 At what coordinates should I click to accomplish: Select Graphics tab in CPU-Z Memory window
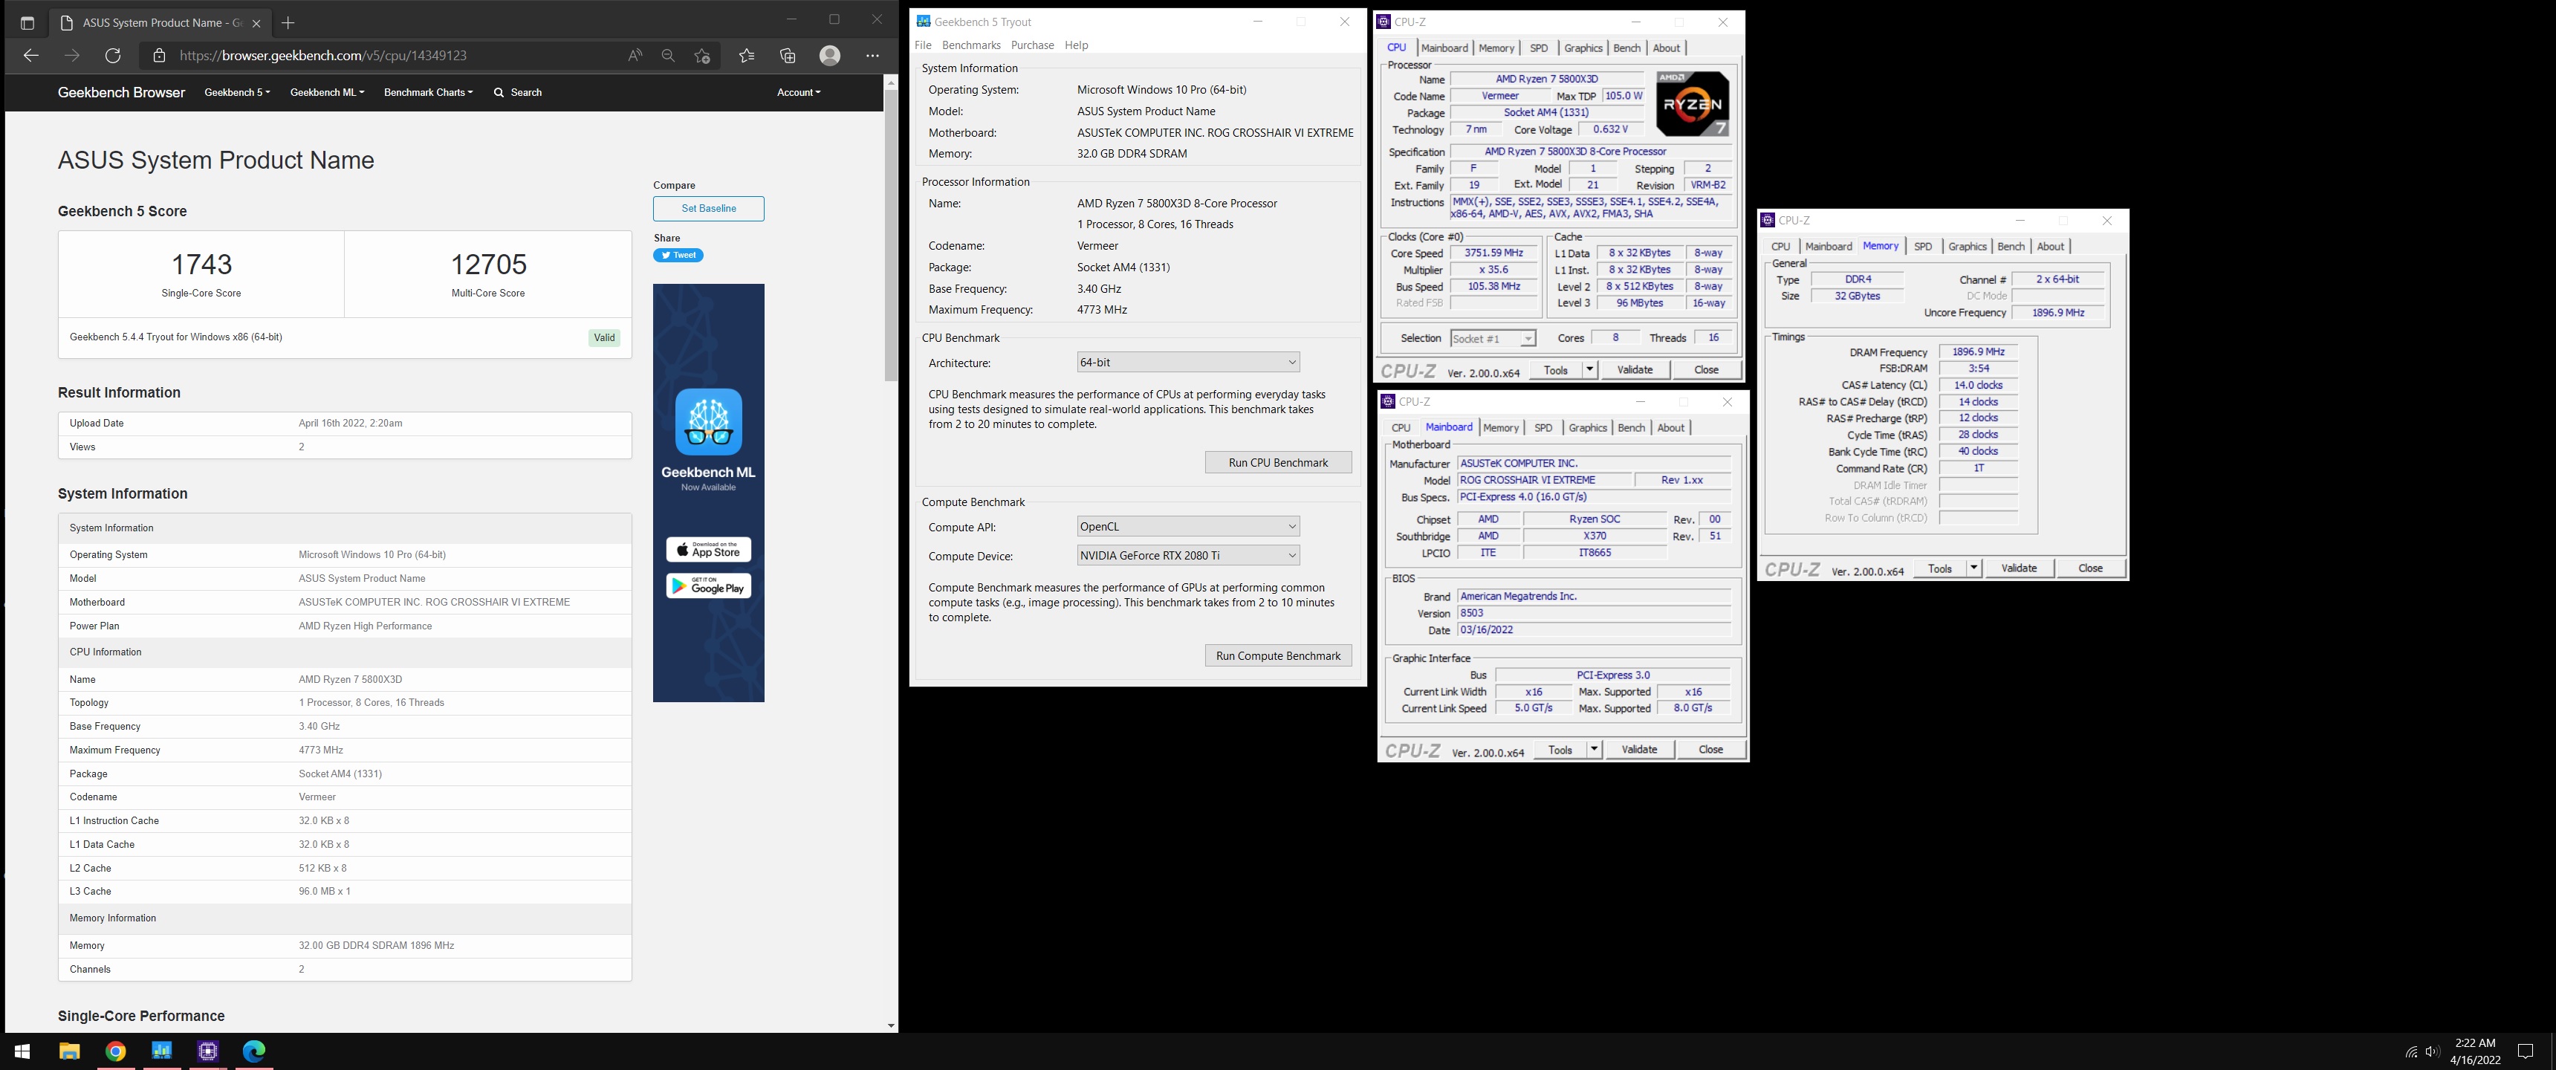[1967, 246]
